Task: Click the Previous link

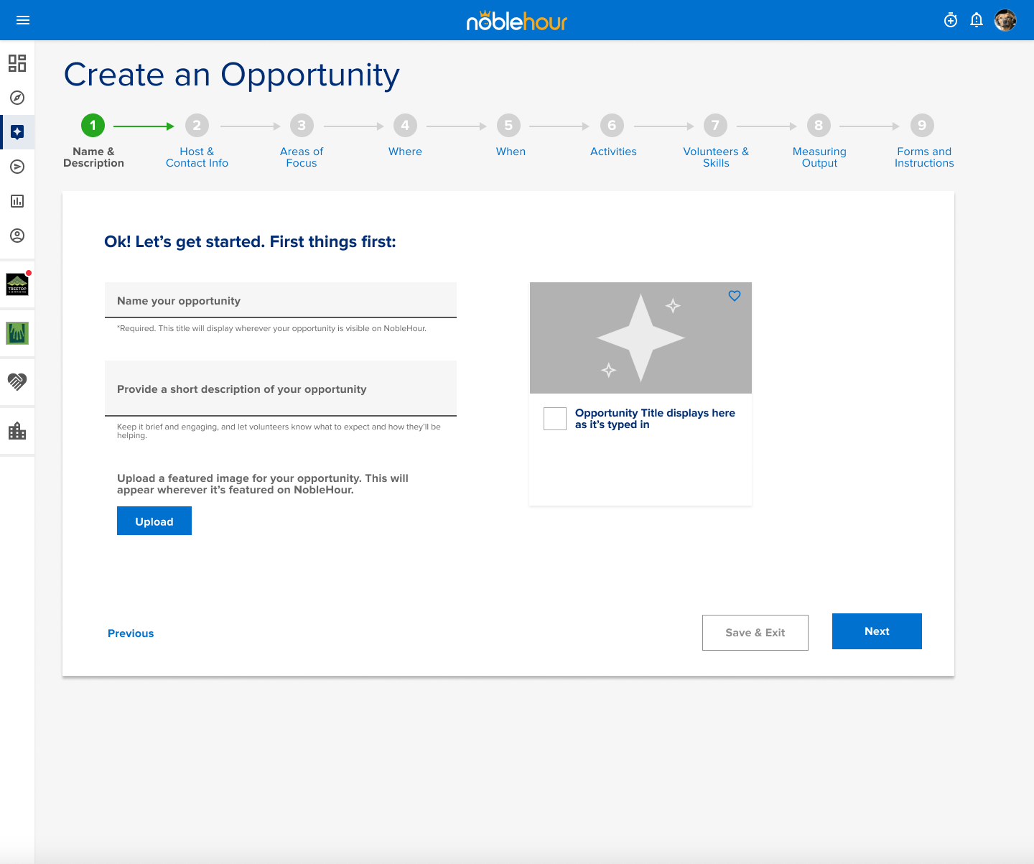Action: pos(131,633)
